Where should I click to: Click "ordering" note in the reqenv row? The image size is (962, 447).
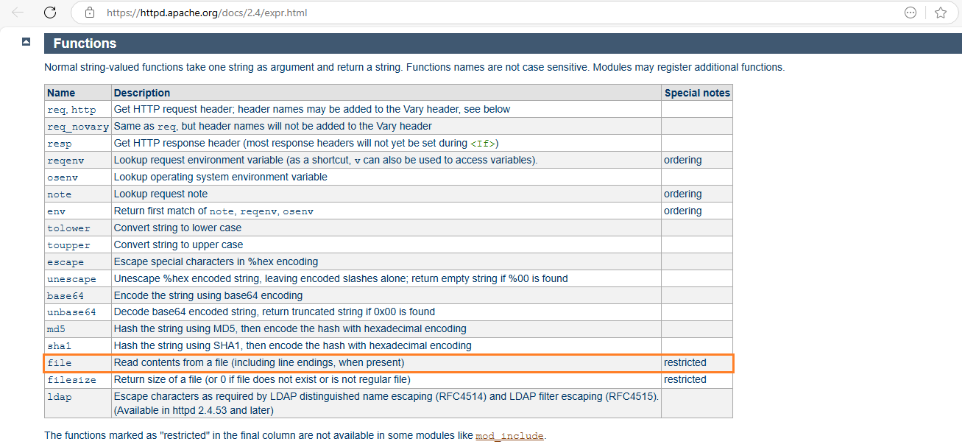click(682, 161)
